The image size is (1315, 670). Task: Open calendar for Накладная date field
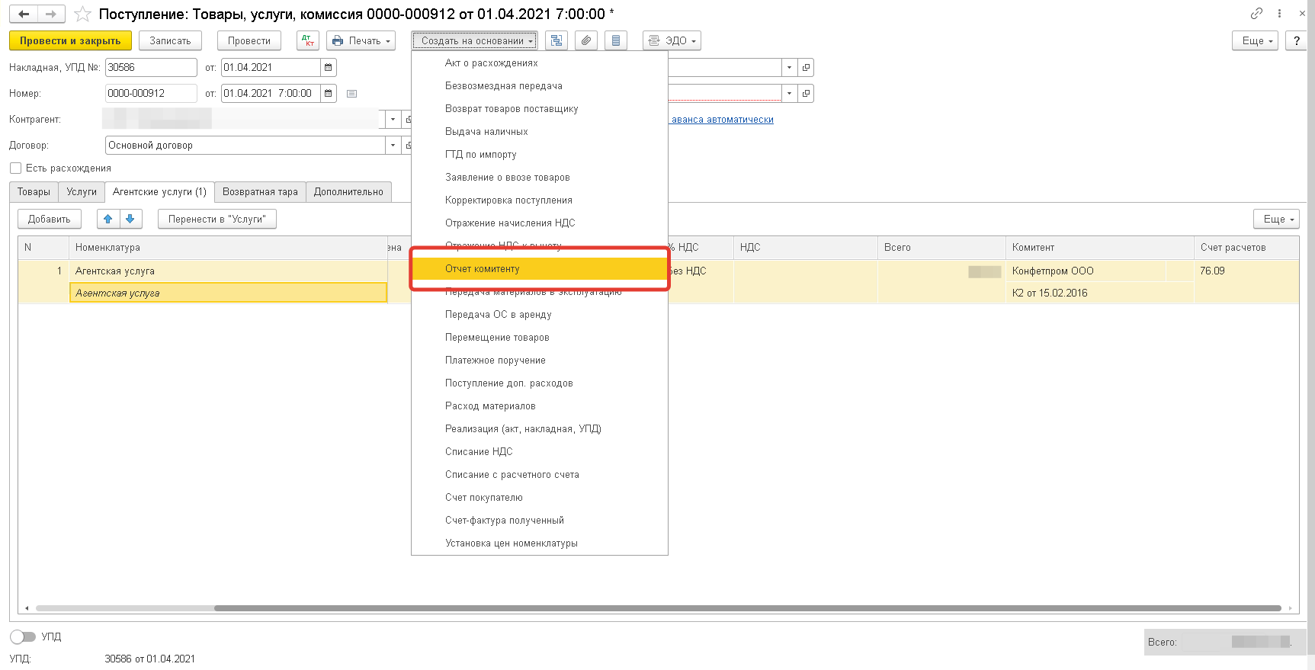329,67
